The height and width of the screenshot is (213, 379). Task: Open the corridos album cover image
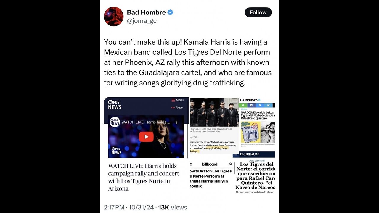250,132
